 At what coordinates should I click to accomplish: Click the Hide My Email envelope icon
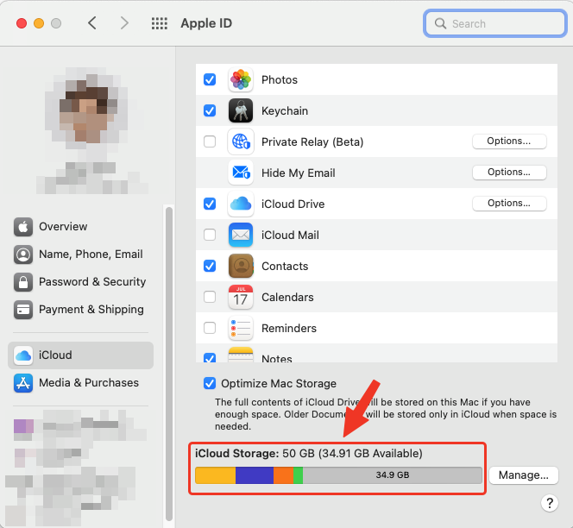(241, 173)
